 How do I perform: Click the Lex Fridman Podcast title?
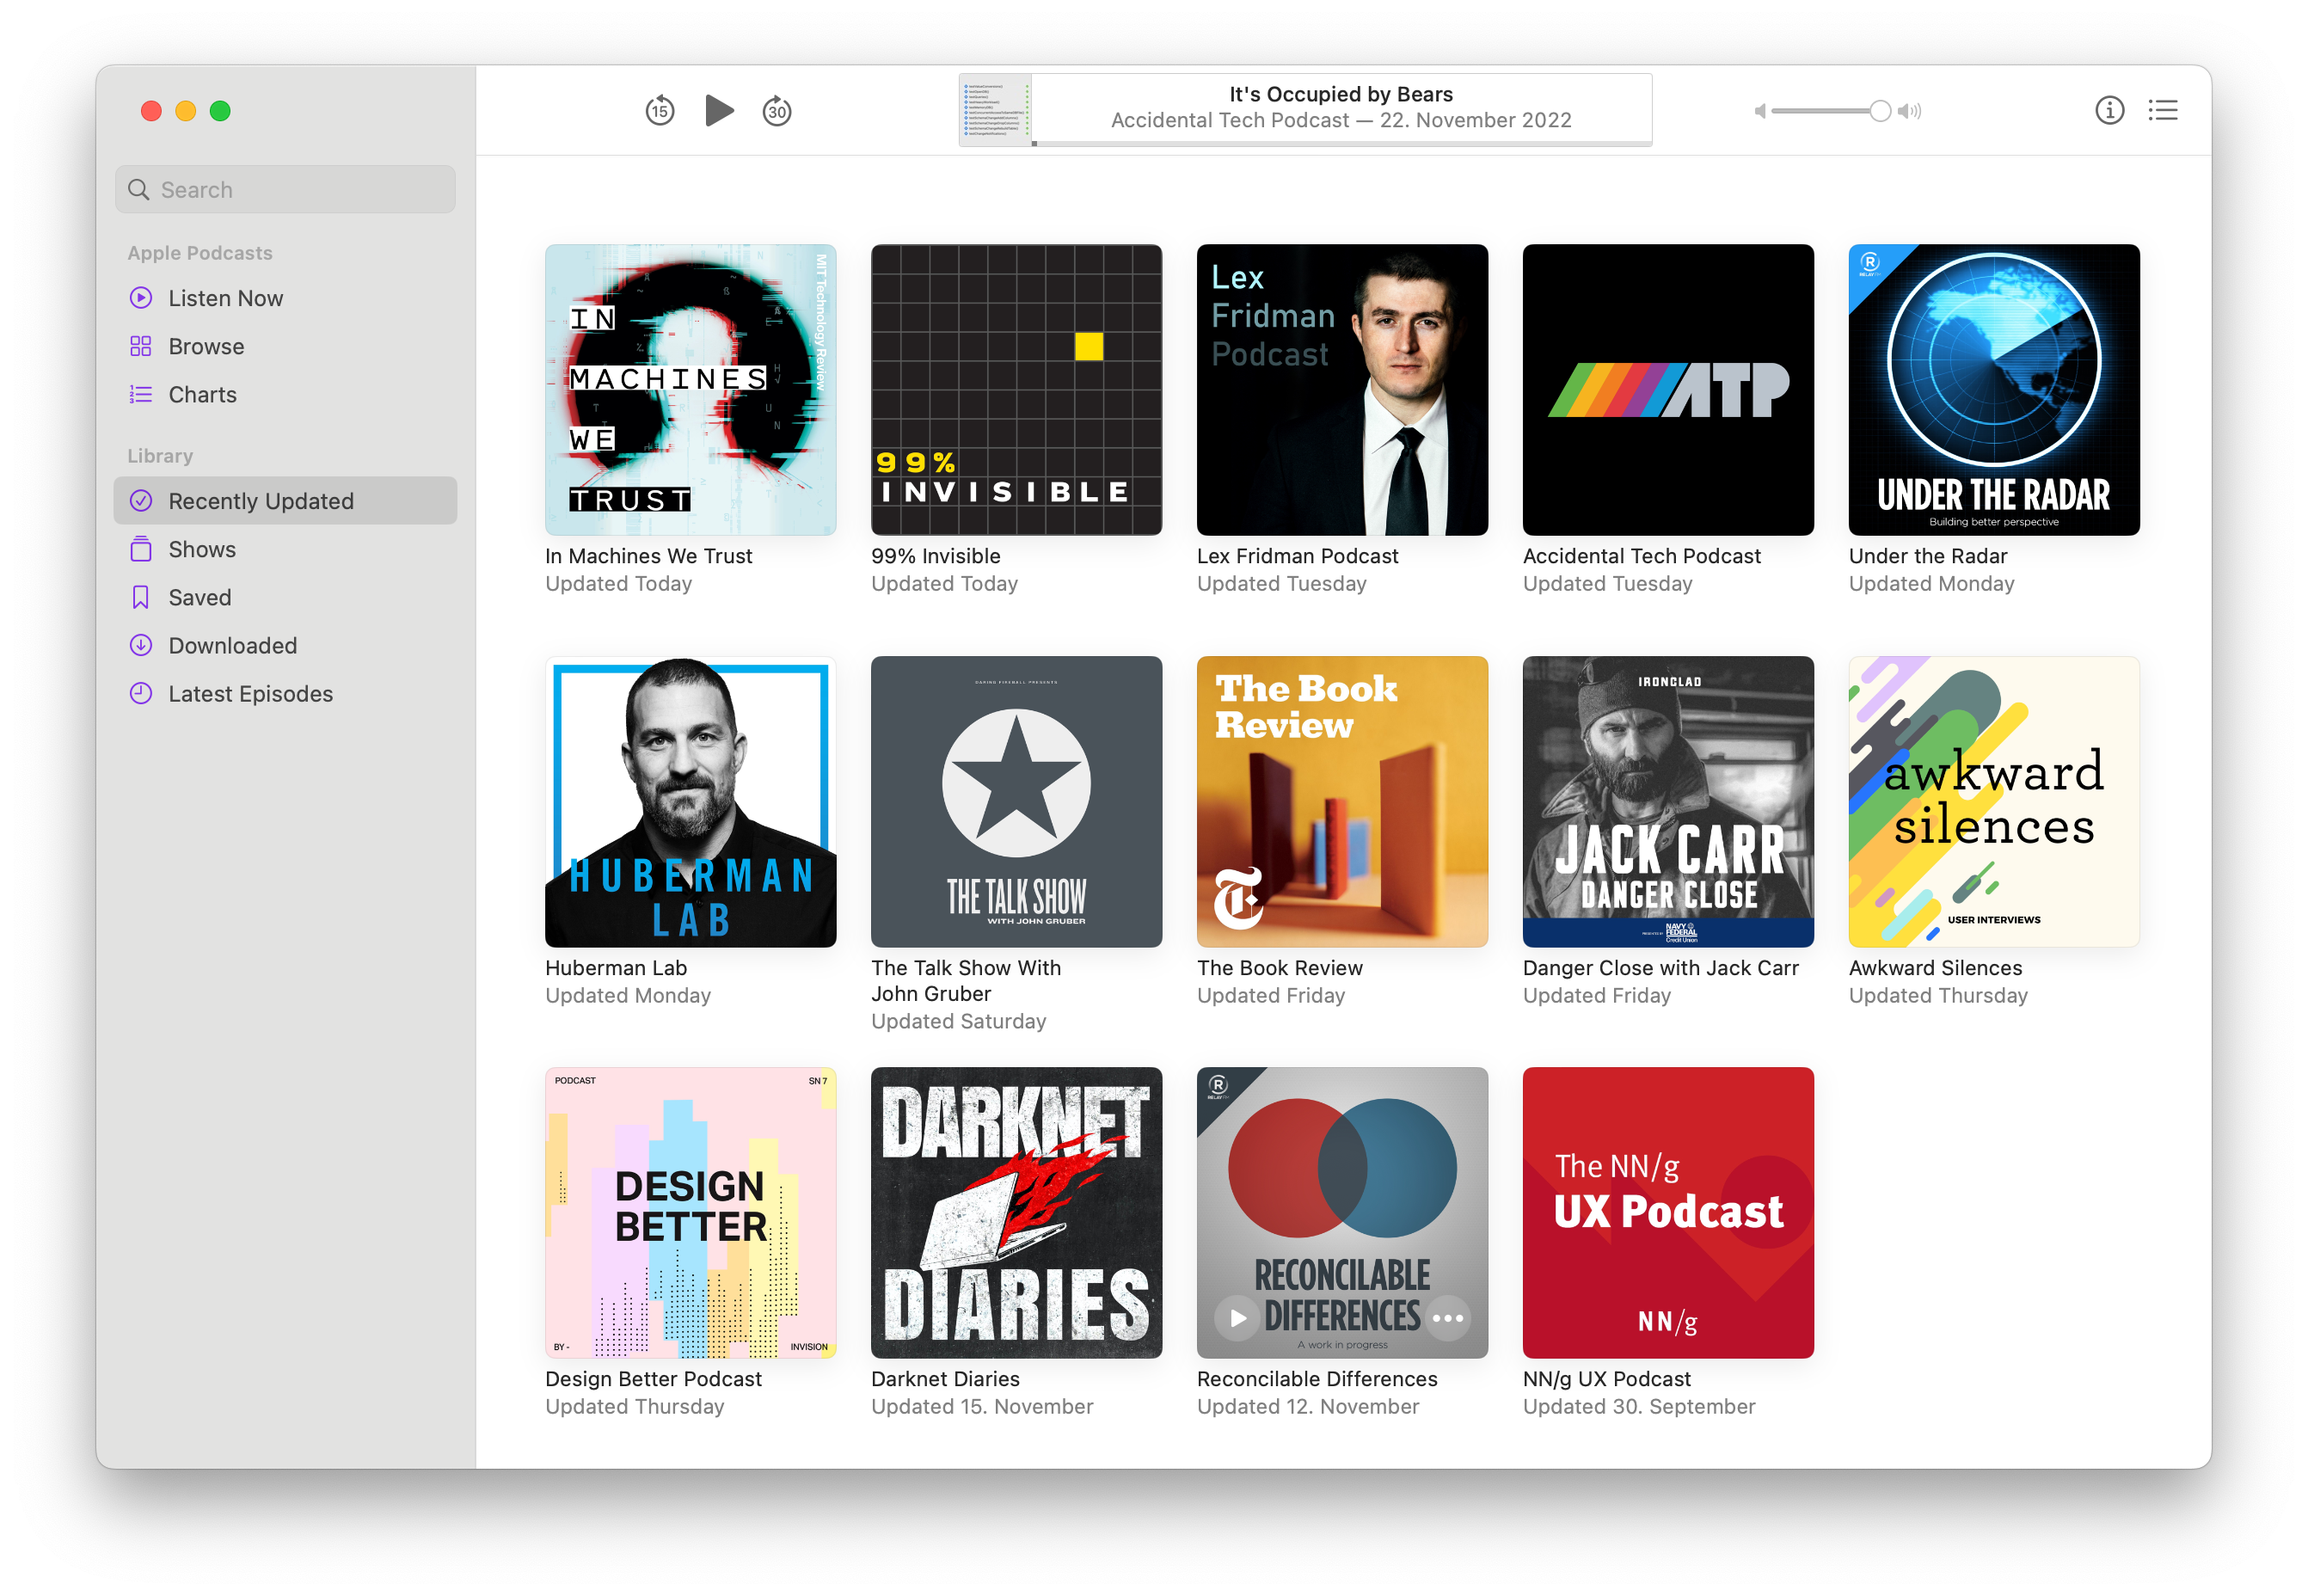[1297, 556]
